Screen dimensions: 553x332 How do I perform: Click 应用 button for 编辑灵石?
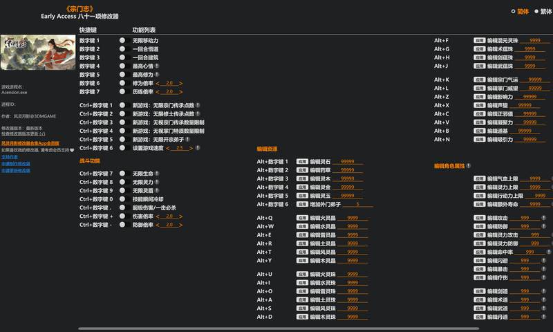(x=302, y=162)
